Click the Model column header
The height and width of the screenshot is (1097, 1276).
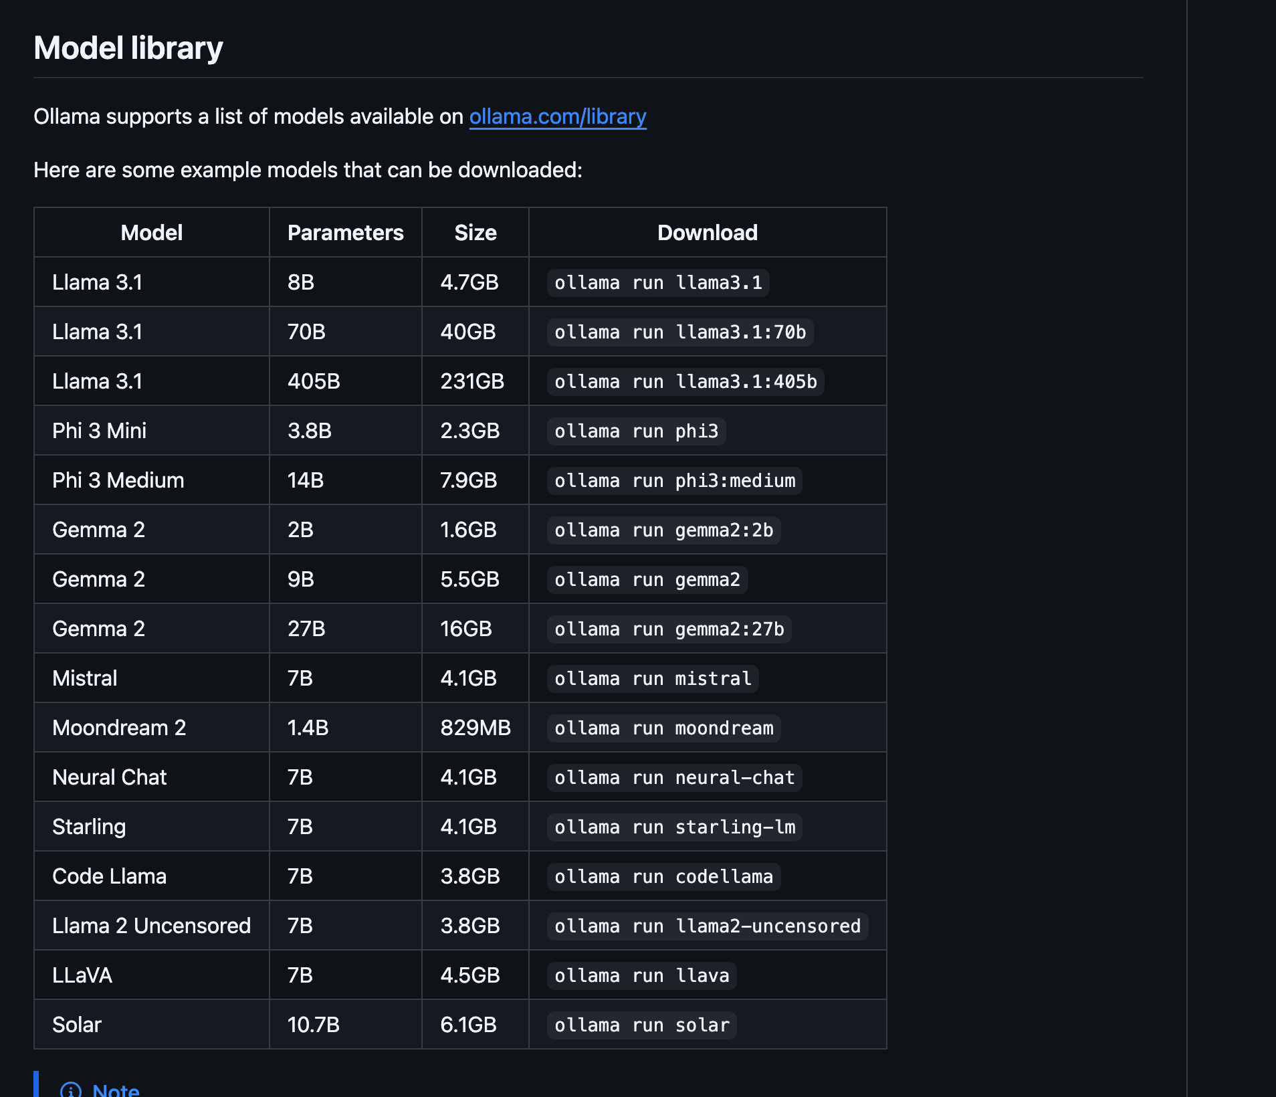(152, 233)
